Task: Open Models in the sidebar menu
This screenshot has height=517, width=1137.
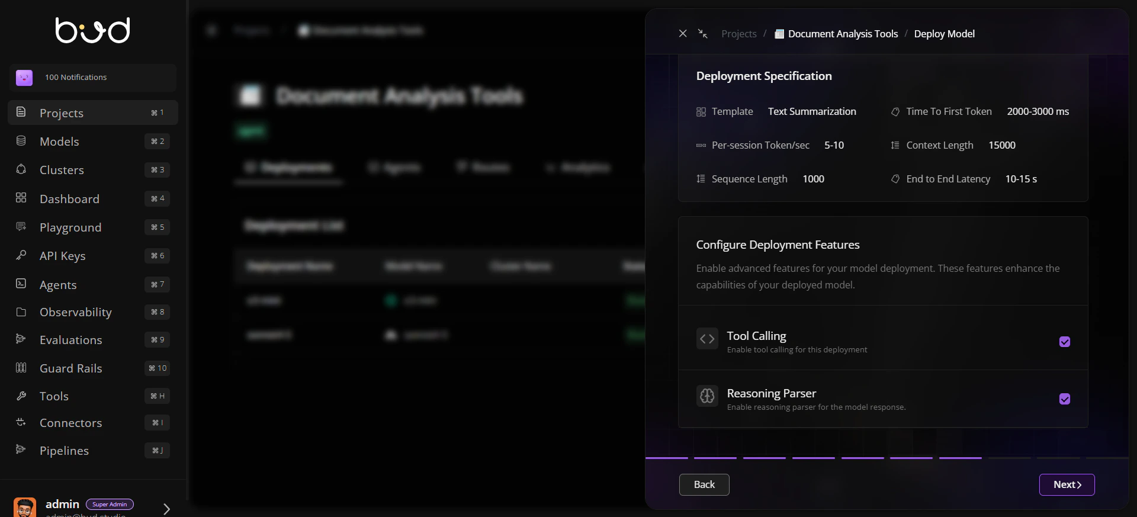Action: point(93,141)
